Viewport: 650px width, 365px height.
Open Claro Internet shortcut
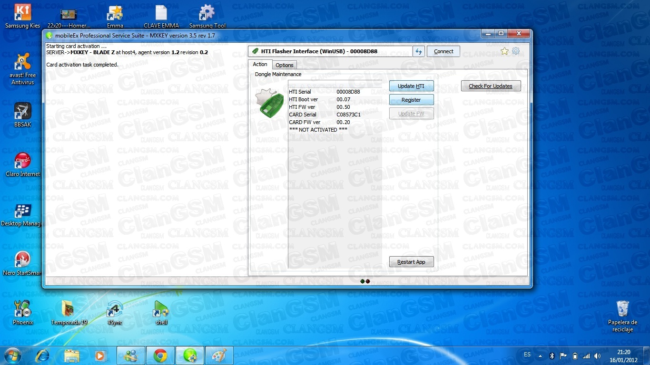point(22,164)
